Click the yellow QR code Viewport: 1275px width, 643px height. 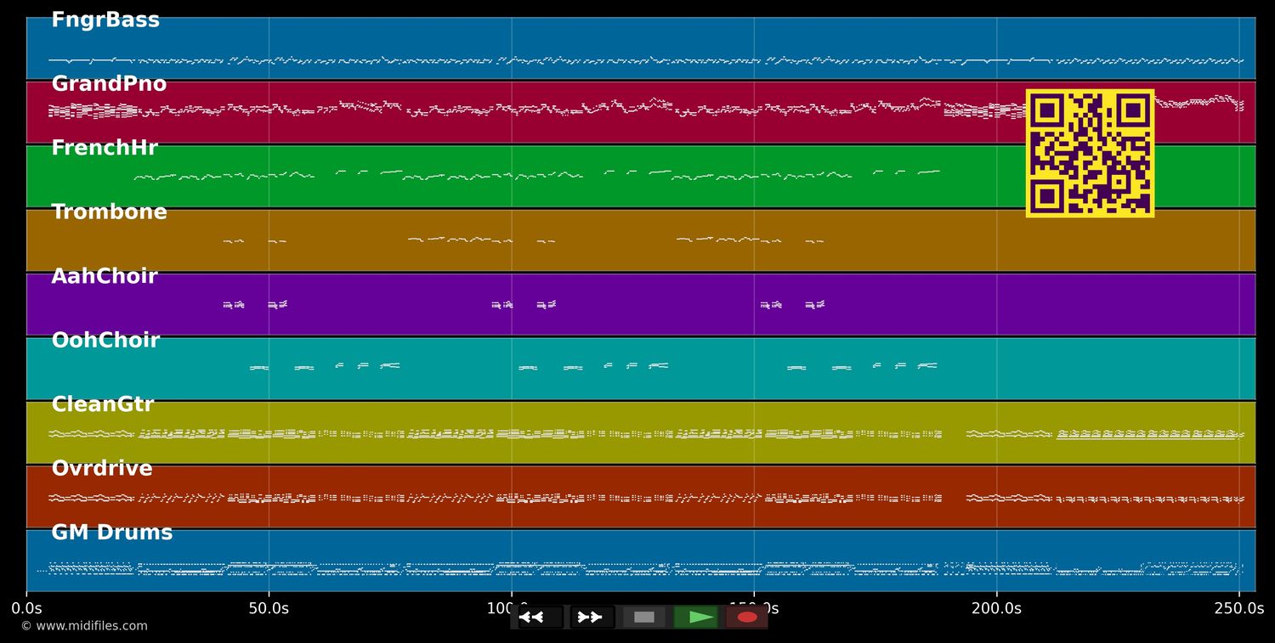(x=1090, y=153)
